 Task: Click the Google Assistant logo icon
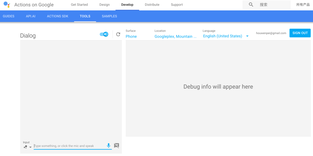coord(7,5)
